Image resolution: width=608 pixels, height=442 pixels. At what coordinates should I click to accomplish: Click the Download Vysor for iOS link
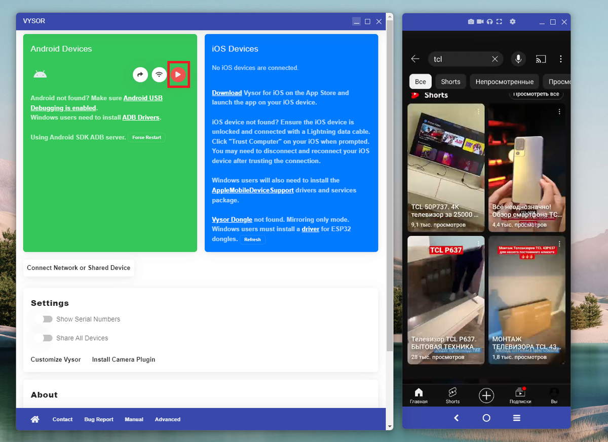226,93
